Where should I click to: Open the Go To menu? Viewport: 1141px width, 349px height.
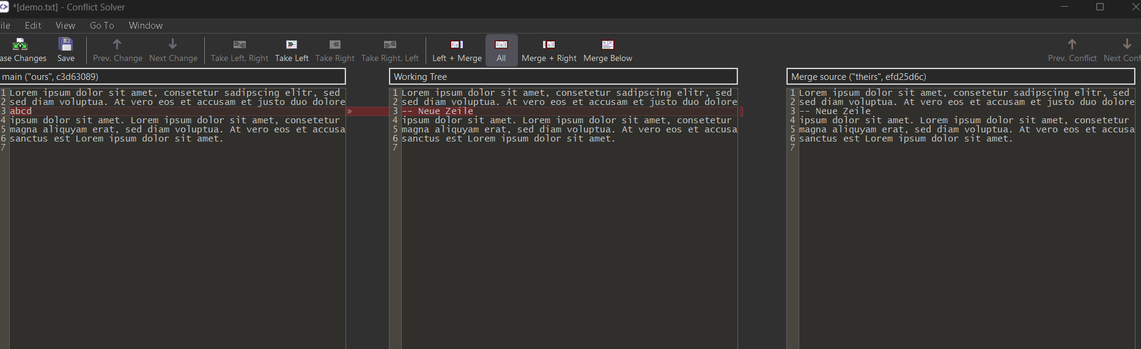tap(102, 25)
